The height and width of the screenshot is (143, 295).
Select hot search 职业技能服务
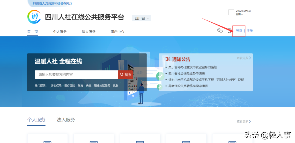pos(102,86)
